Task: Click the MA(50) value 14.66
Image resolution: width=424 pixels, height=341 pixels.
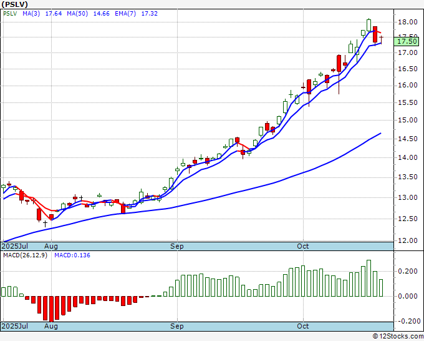Action: [102, 14]
